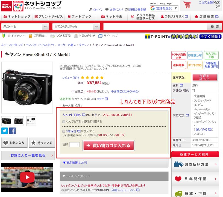
Task: Share via the Facebook icon
Action: pyautogui.click(x=12, y=131)
